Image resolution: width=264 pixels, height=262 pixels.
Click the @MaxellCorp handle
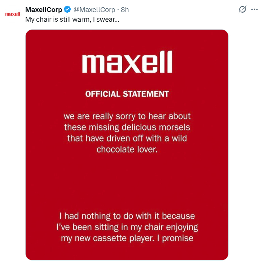[x=94, y=10]
